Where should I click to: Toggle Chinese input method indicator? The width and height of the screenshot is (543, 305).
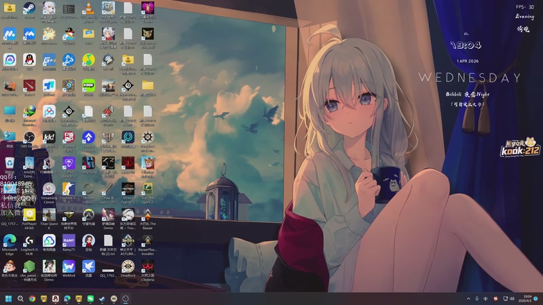coord(485,298)
